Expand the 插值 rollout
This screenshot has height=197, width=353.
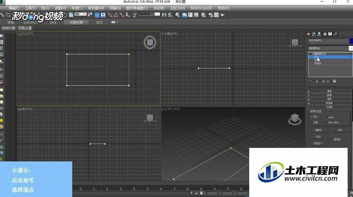tap(329, 95)
